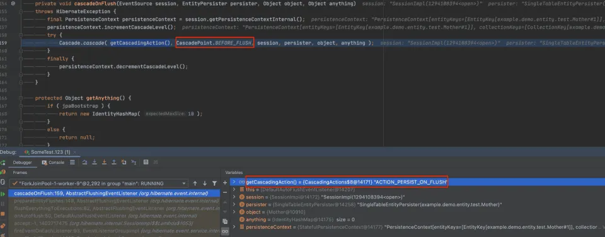Click the Resume Program icon
605x237 pixels.
pos(3,194)
